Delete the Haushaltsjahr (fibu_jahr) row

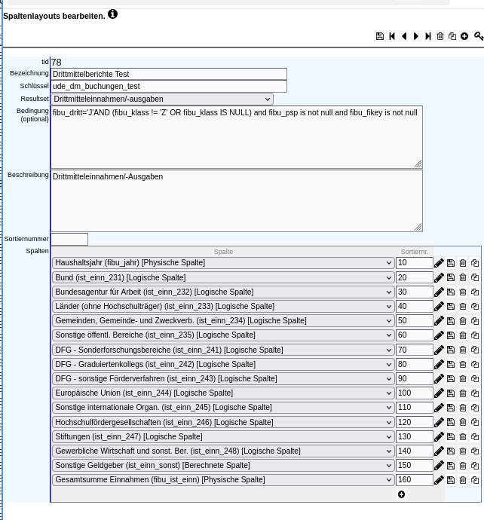[x=463, y=263]
